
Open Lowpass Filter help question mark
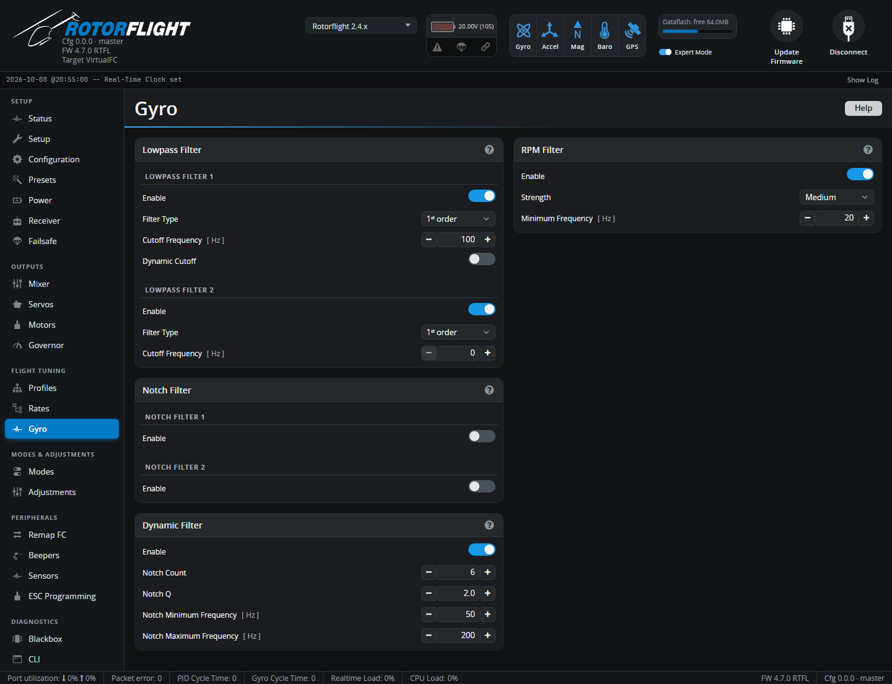coord(489,150)
